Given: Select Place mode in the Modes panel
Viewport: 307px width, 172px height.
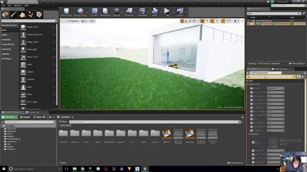Looking at the screenshot, I should click(x=5, y=15).
